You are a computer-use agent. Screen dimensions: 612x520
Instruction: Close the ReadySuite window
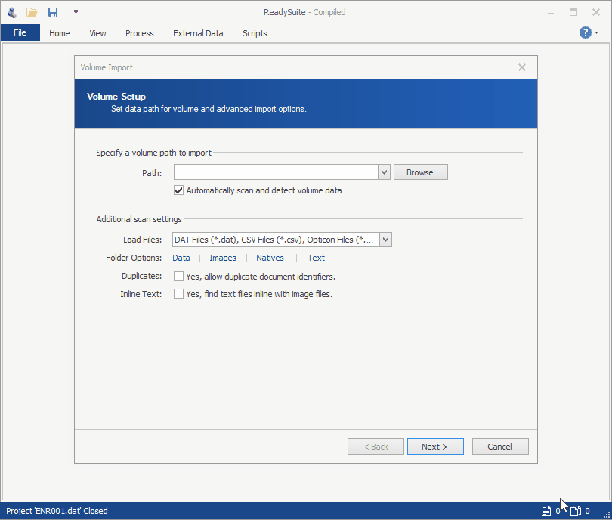click(595, 13)
